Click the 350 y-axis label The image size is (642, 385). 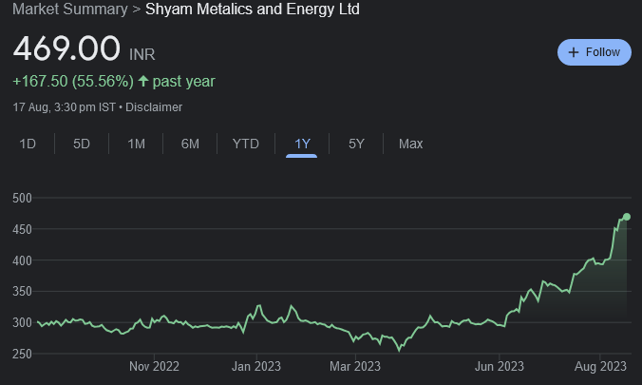[x=22, y=292]
